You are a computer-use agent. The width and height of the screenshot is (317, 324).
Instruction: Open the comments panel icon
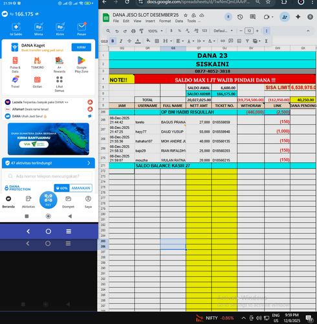click(x=252, y=17)
